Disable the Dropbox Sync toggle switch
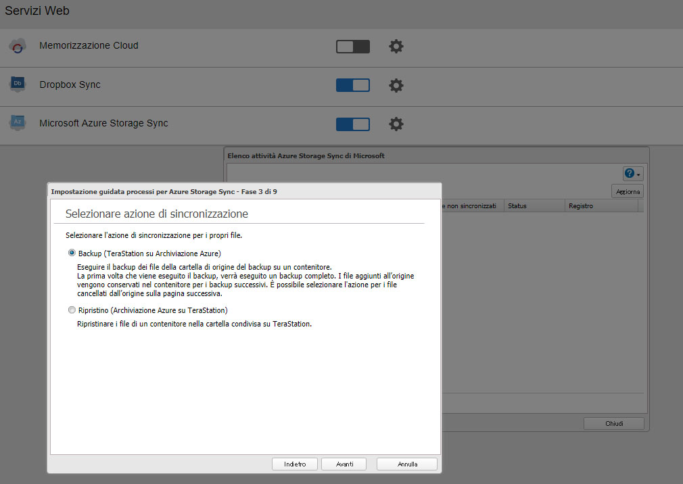 point(353,85)
